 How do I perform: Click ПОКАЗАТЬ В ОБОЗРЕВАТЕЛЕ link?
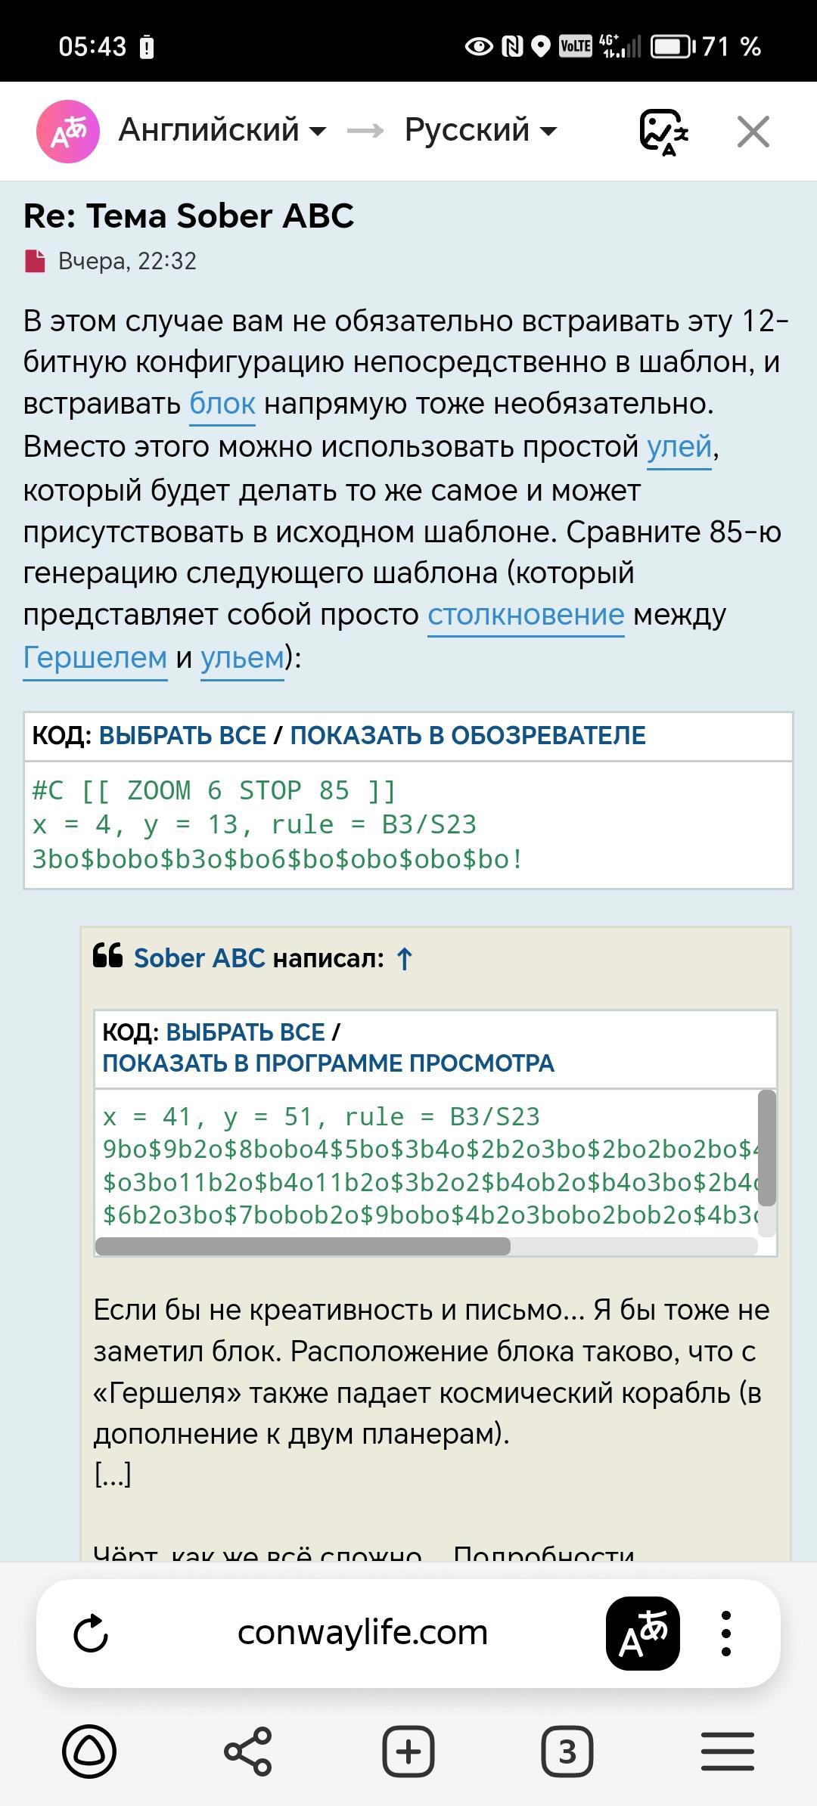(468, 736)
